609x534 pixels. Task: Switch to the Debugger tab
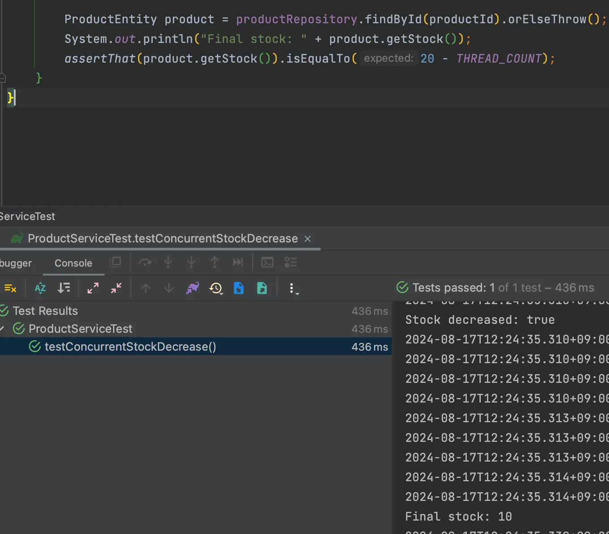click(16, 263)
